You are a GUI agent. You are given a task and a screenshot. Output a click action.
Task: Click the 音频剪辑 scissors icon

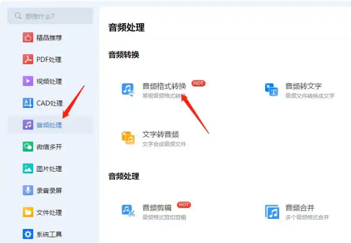128,211
